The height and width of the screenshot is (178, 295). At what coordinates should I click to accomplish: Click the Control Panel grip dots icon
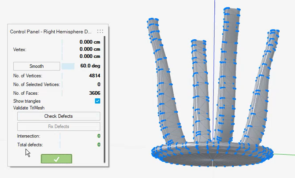(100, 32)
